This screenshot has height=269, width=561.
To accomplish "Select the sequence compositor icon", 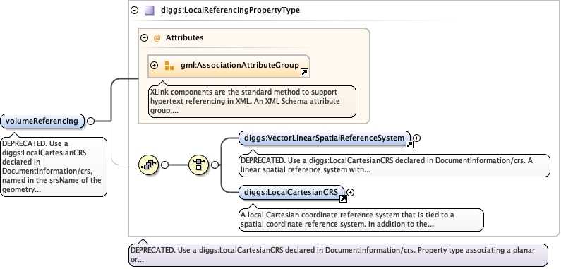I will click(x=148, y=165).
